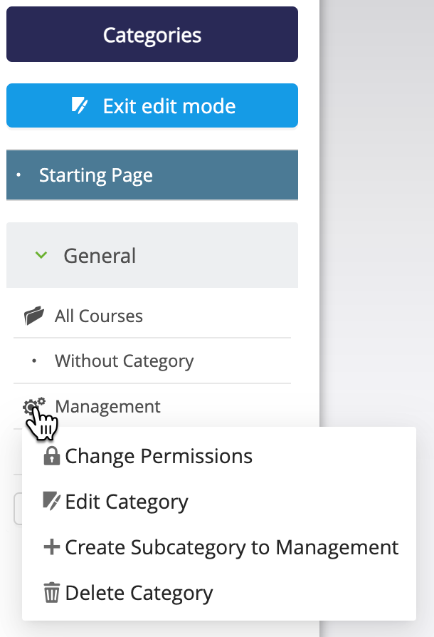Click the gears icon beside Management
Screen dimensions: 434x637
click(x=33, y=406)
